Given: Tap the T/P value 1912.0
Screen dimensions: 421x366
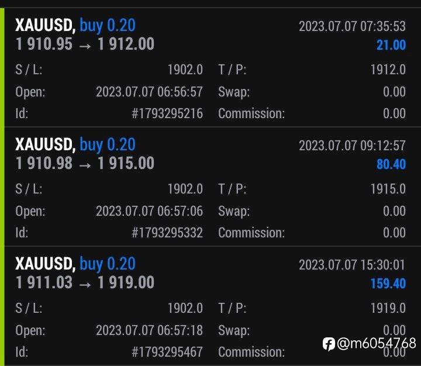Looking at the screenshot, I should point(388,70).
